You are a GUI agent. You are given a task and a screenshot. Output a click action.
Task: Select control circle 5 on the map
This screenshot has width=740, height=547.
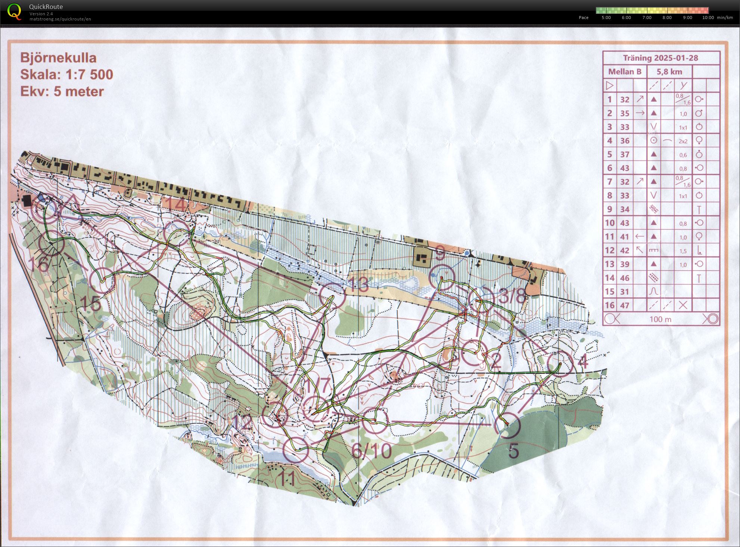(508, 425)
